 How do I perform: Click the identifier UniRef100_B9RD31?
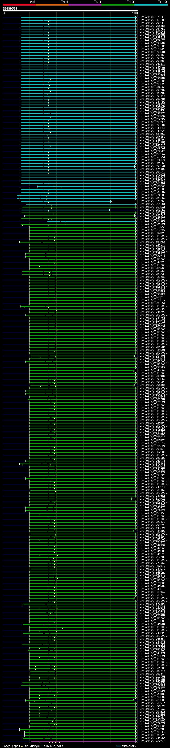pyautogui.click(x=152, y=166)
